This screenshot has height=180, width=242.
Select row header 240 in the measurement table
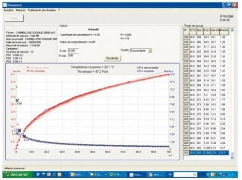tap(186, 95)
